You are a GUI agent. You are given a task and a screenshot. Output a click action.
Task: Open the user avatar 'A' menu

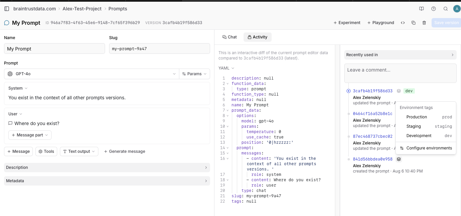457,9
